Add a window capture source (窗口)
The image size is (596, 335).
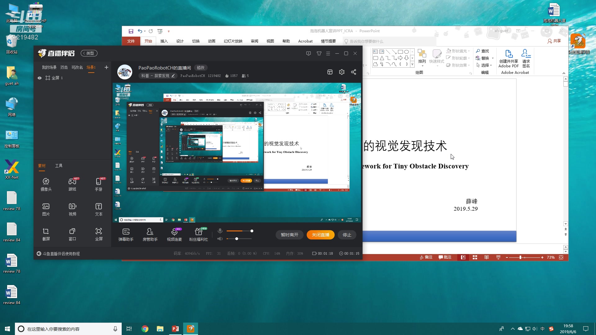(72, 234)
